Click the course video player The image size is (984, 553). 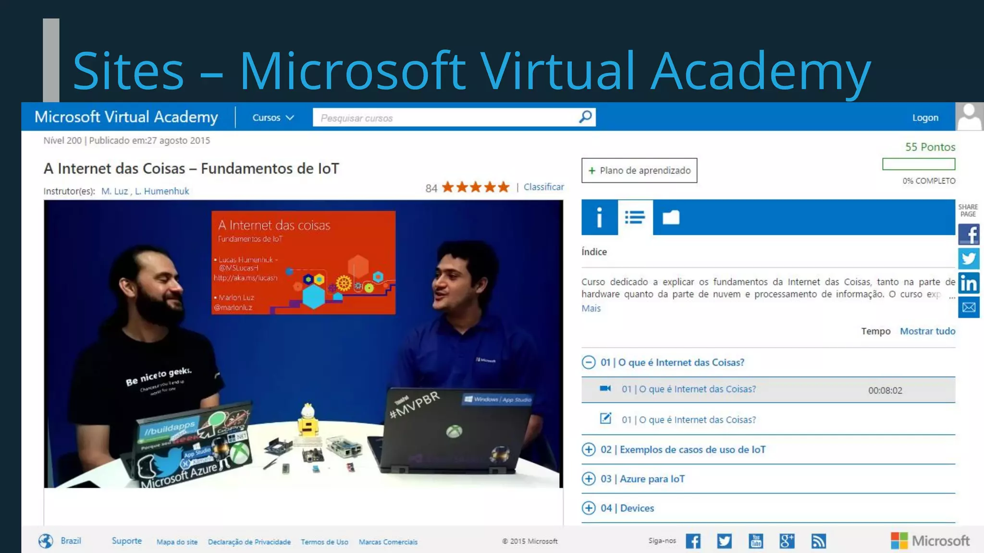pyautogui.click(x=303, y=344)
